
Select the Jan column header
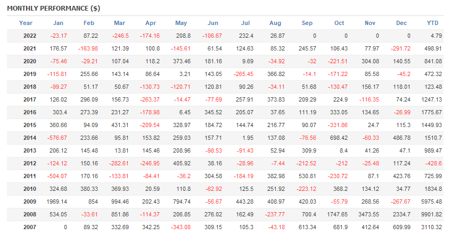(59, 23)
